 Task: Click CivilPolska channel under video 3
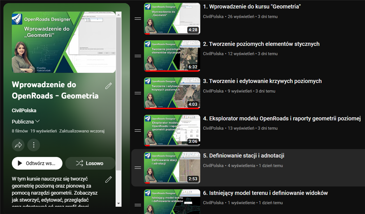coord(213,91)
